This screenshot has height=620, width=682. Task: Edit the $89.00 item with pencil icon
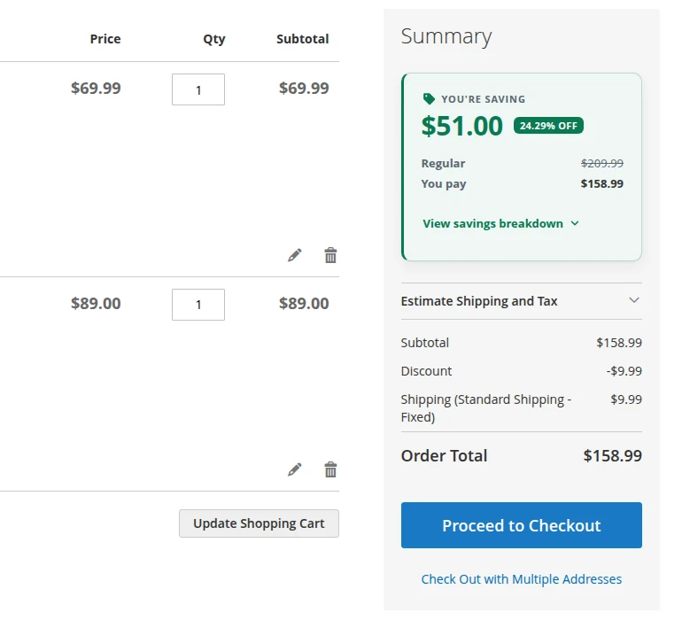pyautogui.click(x=294, y=469)
